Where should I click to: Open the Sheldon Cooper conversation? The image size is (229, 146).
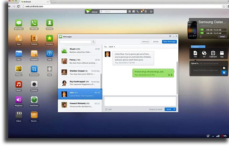tap(80, 72)
